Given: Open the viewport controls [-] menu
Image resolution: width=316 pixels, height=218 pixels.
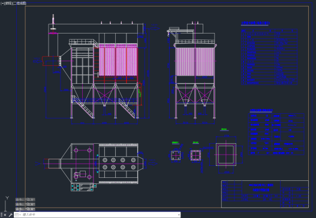Looking at the screenshot, I should [2, 3].
